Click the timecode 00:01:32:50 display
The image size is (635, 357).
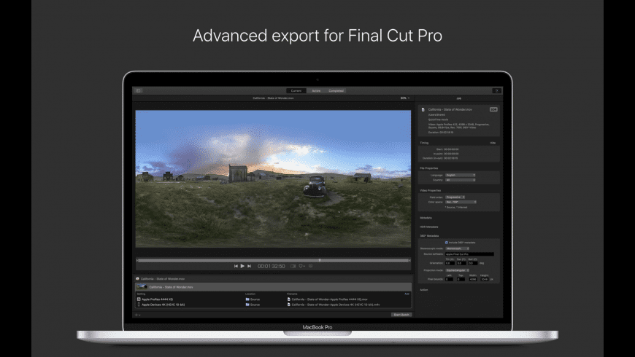272,266
